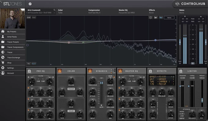Click the waveform icon in the analyzer
Viewport: 208px width, 121px height.
tap(156, 17)
